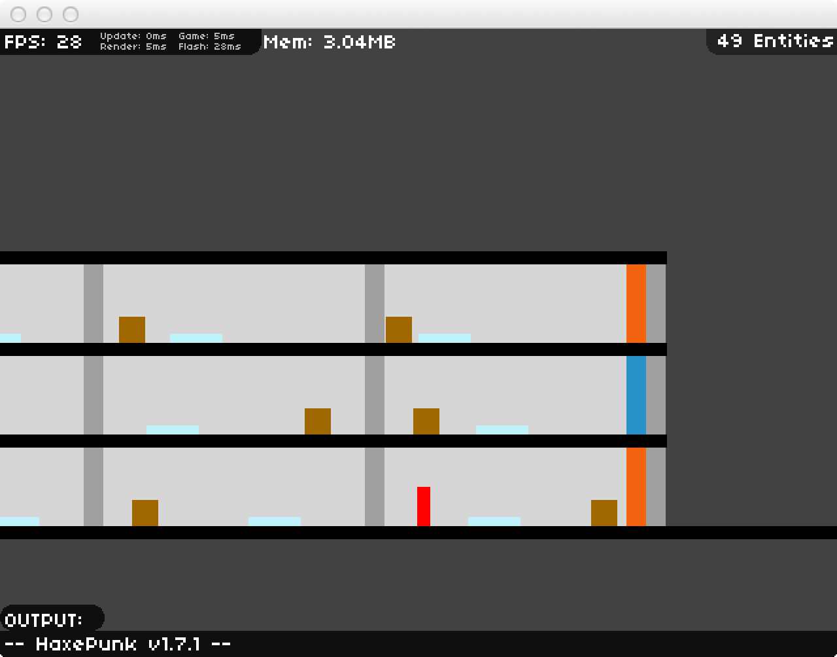837x657 pixels.
Task: Close the game window
Action: point(18,14)
